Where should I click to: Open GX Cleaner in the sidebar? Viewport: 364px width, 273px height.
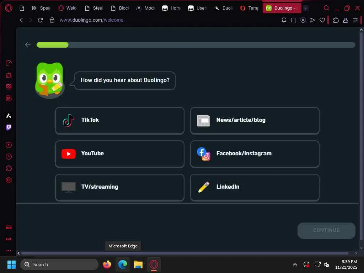[x=9, y=75]
